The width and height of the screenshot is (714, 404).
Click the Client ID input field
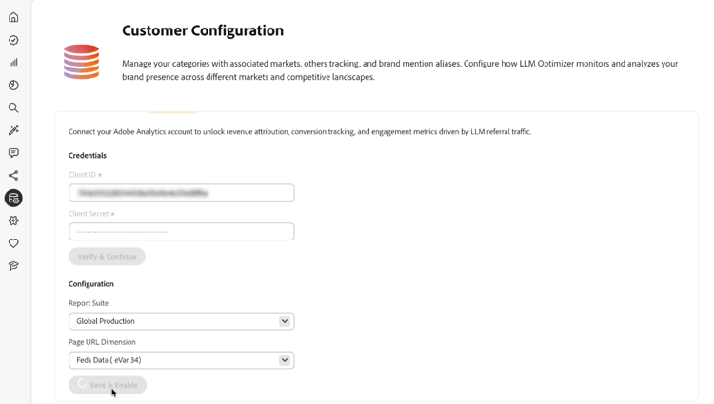[181, 193]
